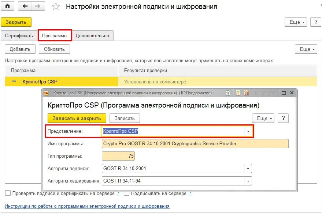Click the yellow Закрыть button
Screen dimensions: 322x214
point(16,22)
